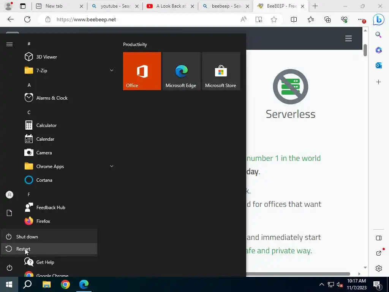389x292 pixels.
Task: Switch to the A Look Back YouTube tab
Action: tap(170, 6)
